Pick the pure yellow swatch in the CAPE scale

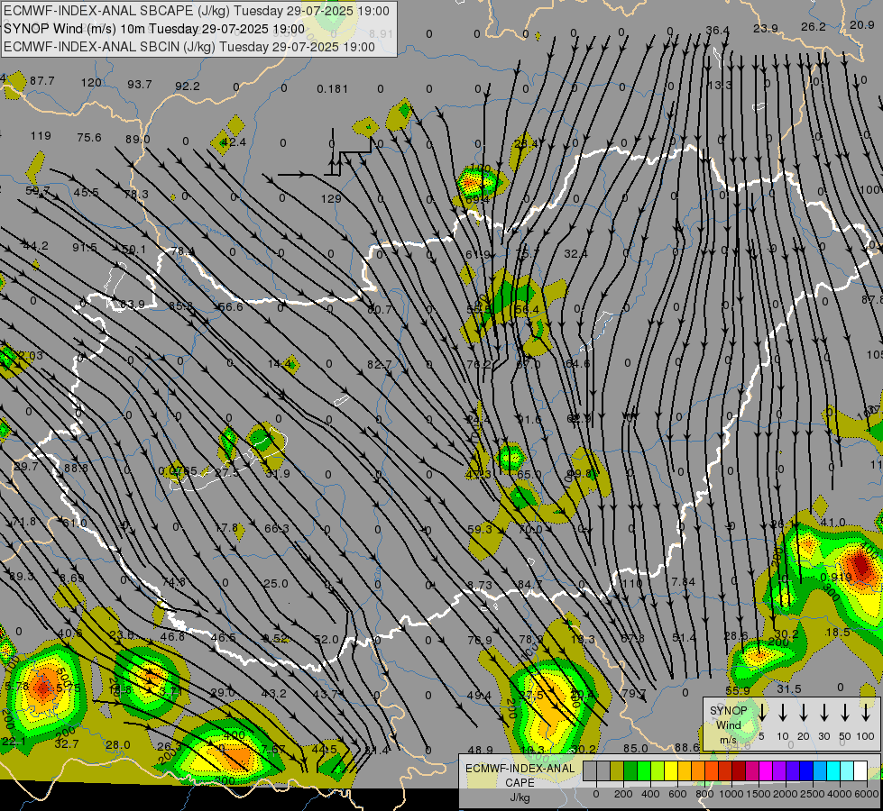[x=671, y=770]
